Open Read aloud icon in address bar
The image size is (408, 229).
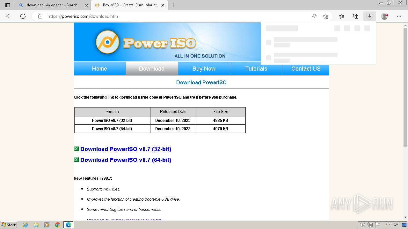314,16
